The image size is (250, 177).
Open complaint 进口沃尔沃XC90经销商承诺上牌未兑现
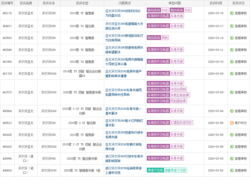click(x=123, y=170)
